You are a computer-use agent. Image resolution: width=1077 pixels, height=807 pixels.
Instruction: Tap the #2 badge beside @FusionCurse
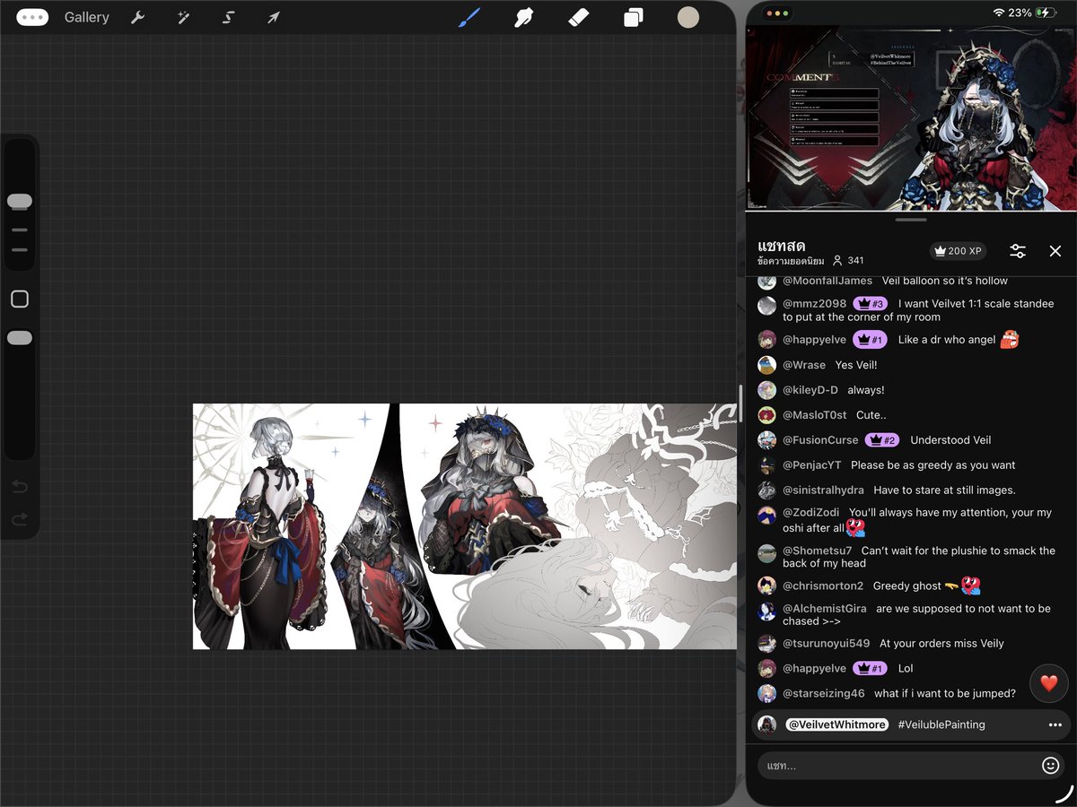click(x=882, y=440)
